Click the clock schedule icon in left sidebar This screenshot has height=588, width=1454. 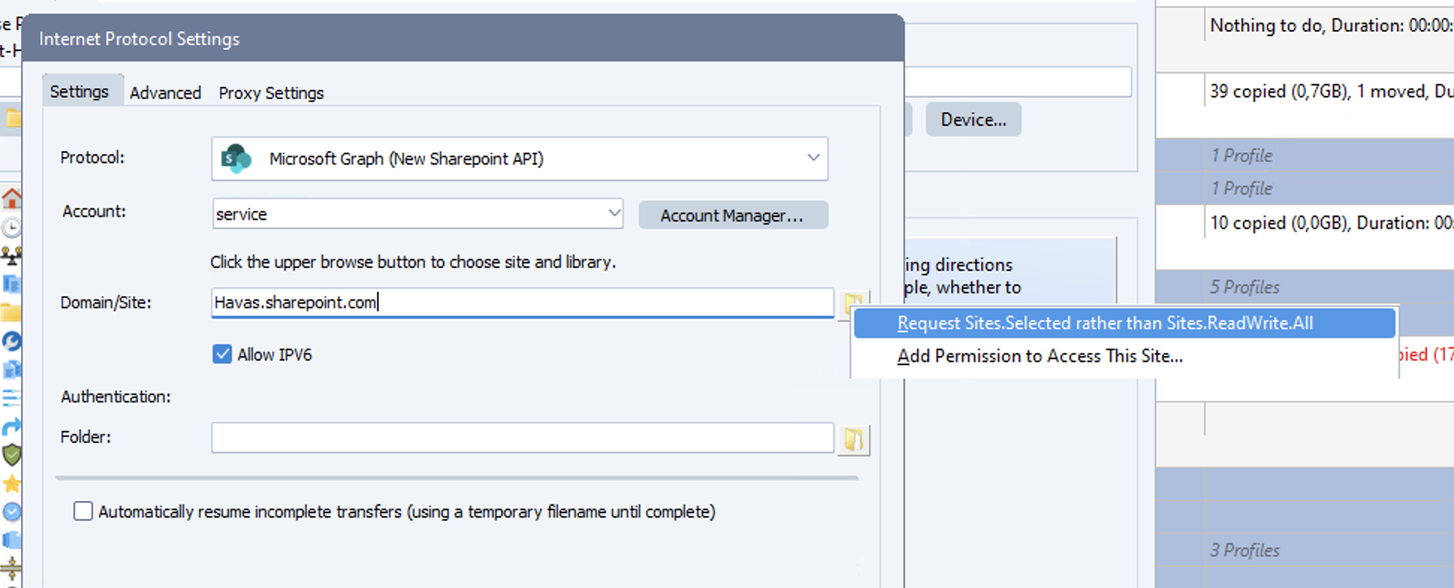[11, 227]
